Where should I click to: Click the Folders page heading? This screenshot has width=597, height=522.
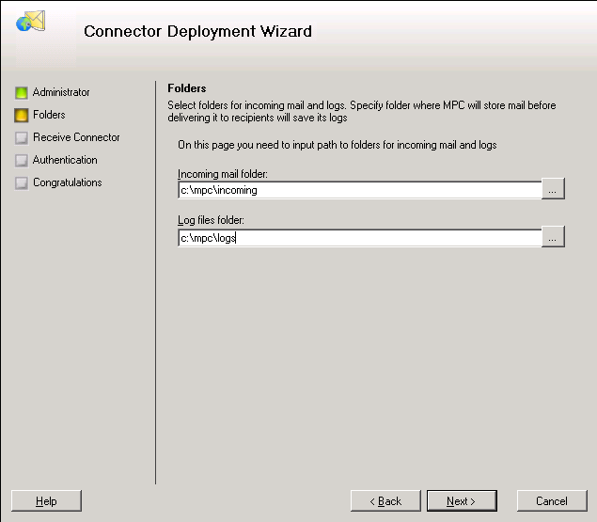pyautogui.click(x=187, y=88)
